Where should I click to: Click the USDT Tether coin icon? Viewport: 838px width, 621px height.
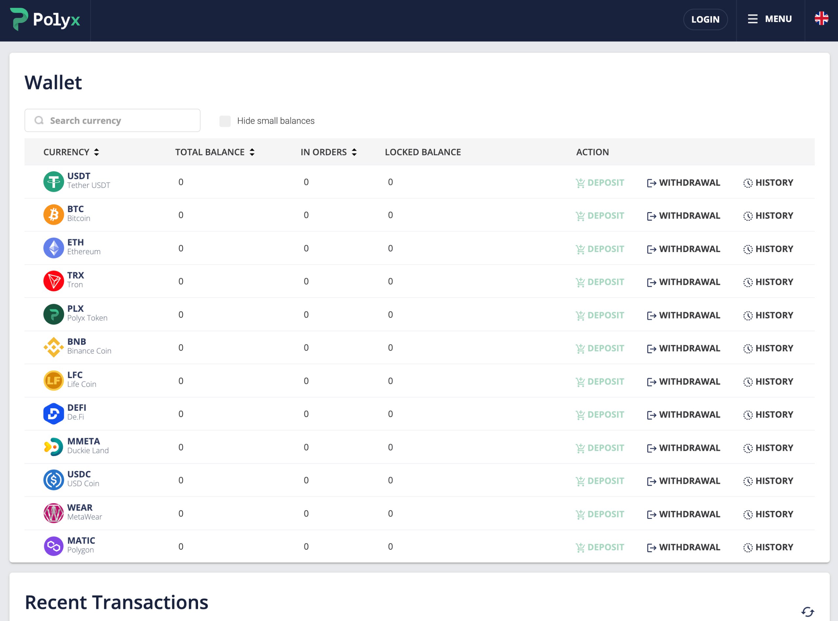(x=53, y=182)
